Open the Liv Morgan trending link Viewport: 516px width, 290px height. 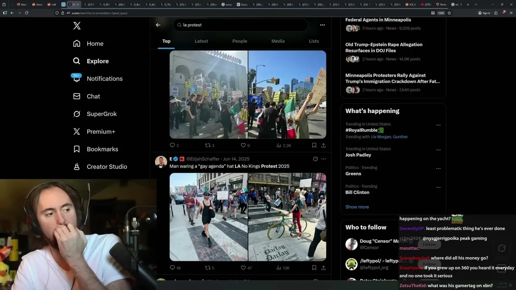tap(381, 137)
